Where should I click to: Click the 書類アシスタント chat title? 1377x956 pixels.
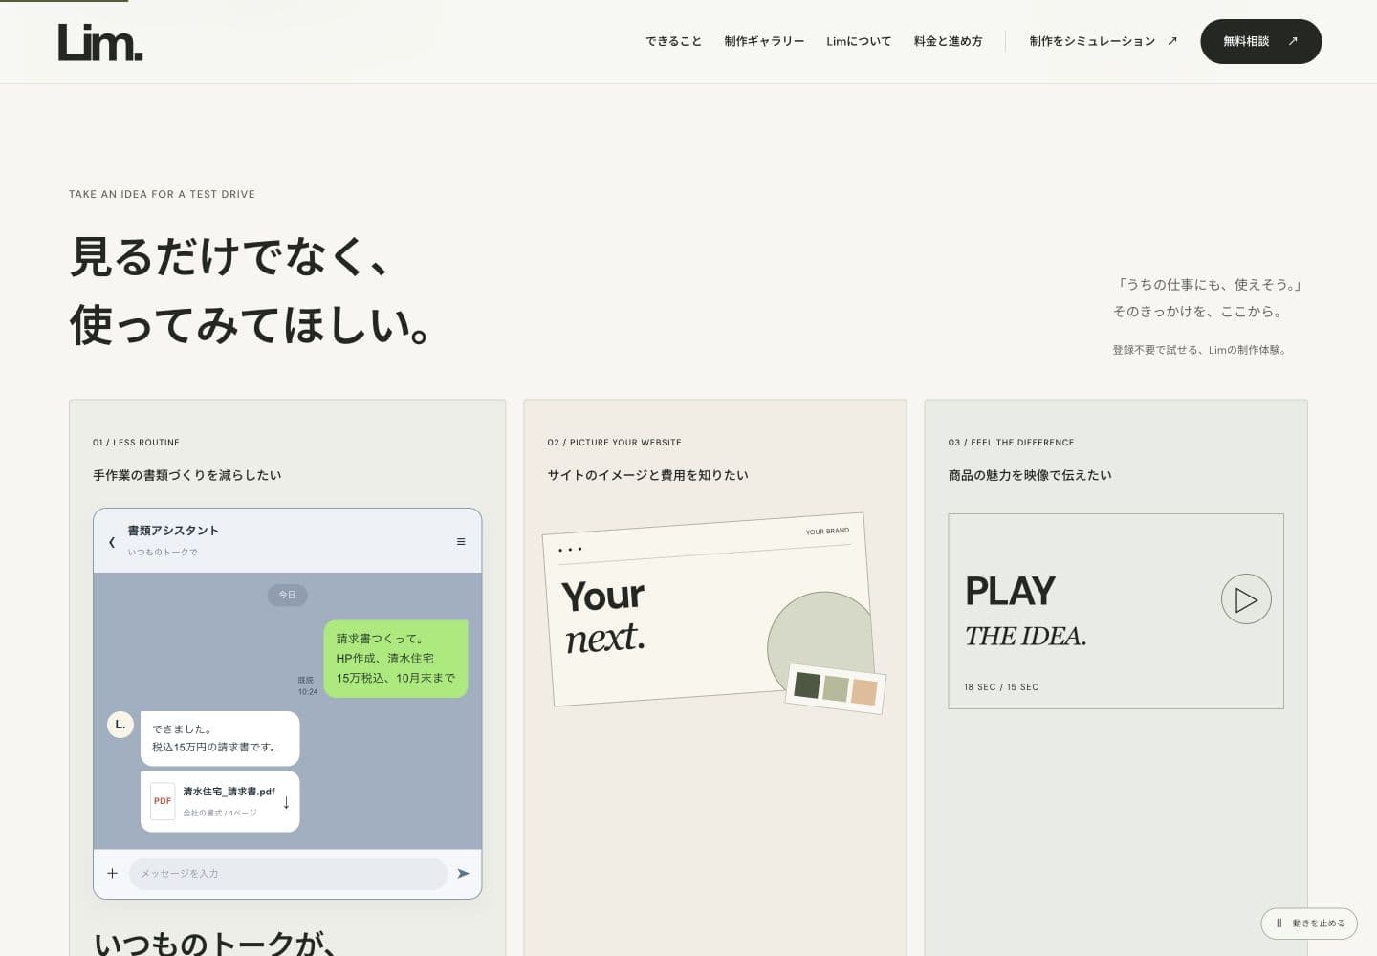tap(173, 531)
